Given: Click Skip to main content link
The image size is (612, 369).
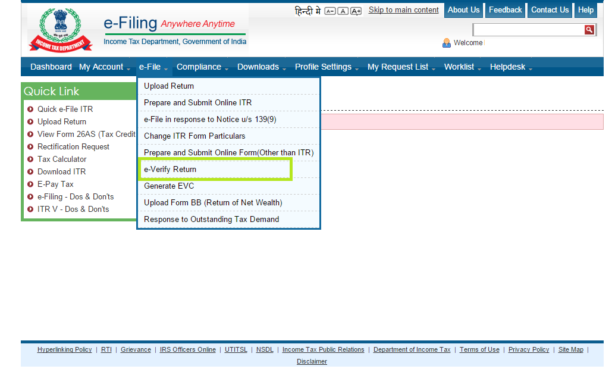Looking at the screenshot, I should [404, 10].
